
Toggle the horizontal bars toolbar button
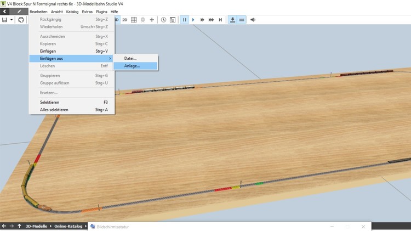click(x=242, y=20)
